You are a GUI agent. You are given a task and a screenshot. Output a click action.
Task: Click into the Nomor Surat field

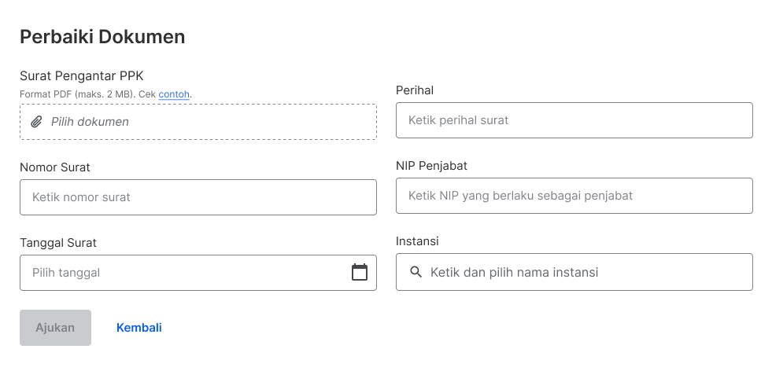(198, 197)
